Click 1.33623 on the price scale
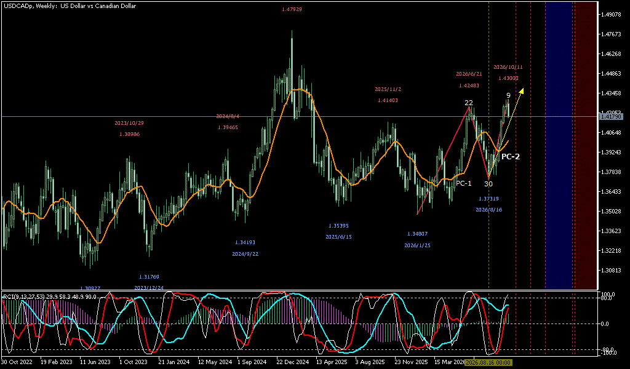 (611, 231)
